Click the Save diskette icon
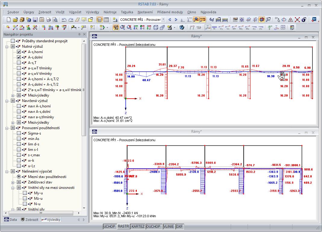Image resolution: width=322 pixels, height=232 pixels. 35,20
